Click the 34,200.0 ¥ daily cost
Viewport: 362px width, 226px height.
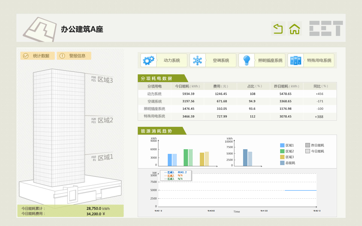(x=96, y=214)
